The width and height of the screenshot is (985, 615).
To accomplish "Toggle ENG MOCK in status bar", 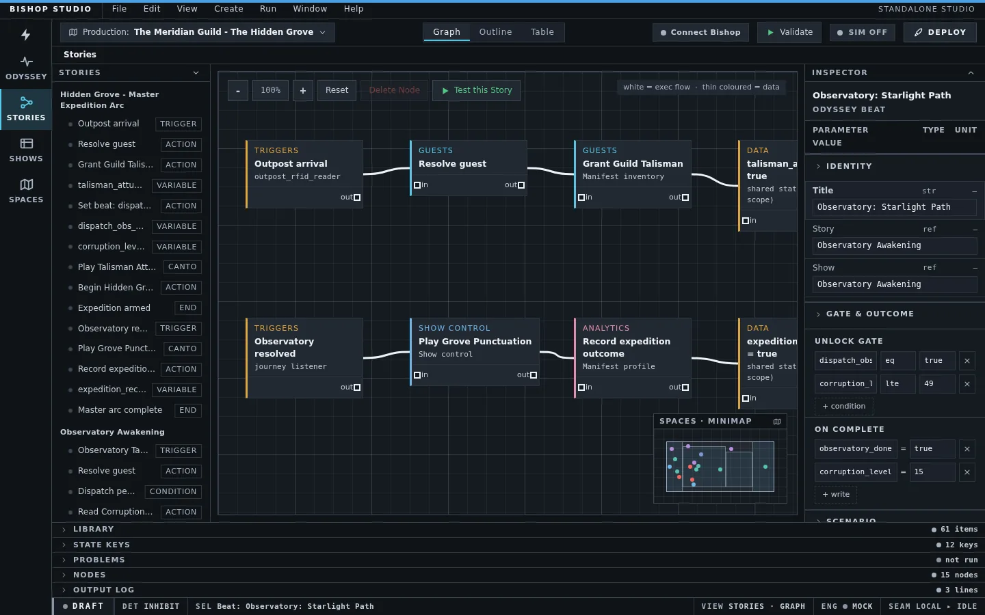I will pos(847,606).
